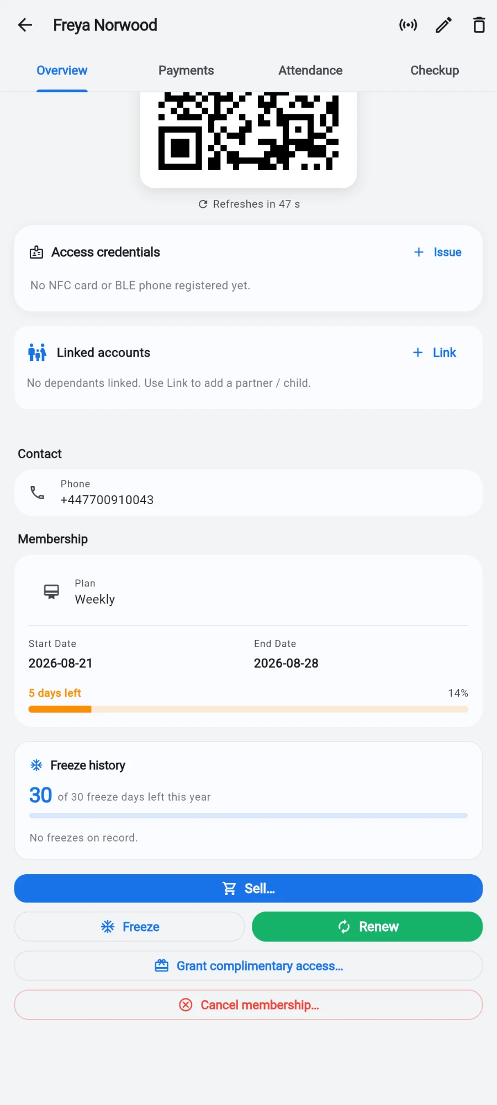Screen dimensions: 497x1105
Task: Click the renew cycle icon
Action: [x=344, y=927]
